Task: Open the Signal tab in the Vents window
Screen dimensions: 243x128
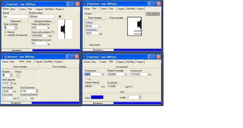Action: pyautogui.click(x=38, y=62)
